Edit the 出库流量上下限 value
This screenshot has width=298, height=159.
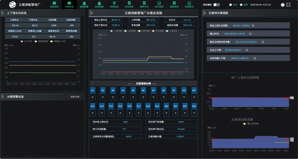255,58
